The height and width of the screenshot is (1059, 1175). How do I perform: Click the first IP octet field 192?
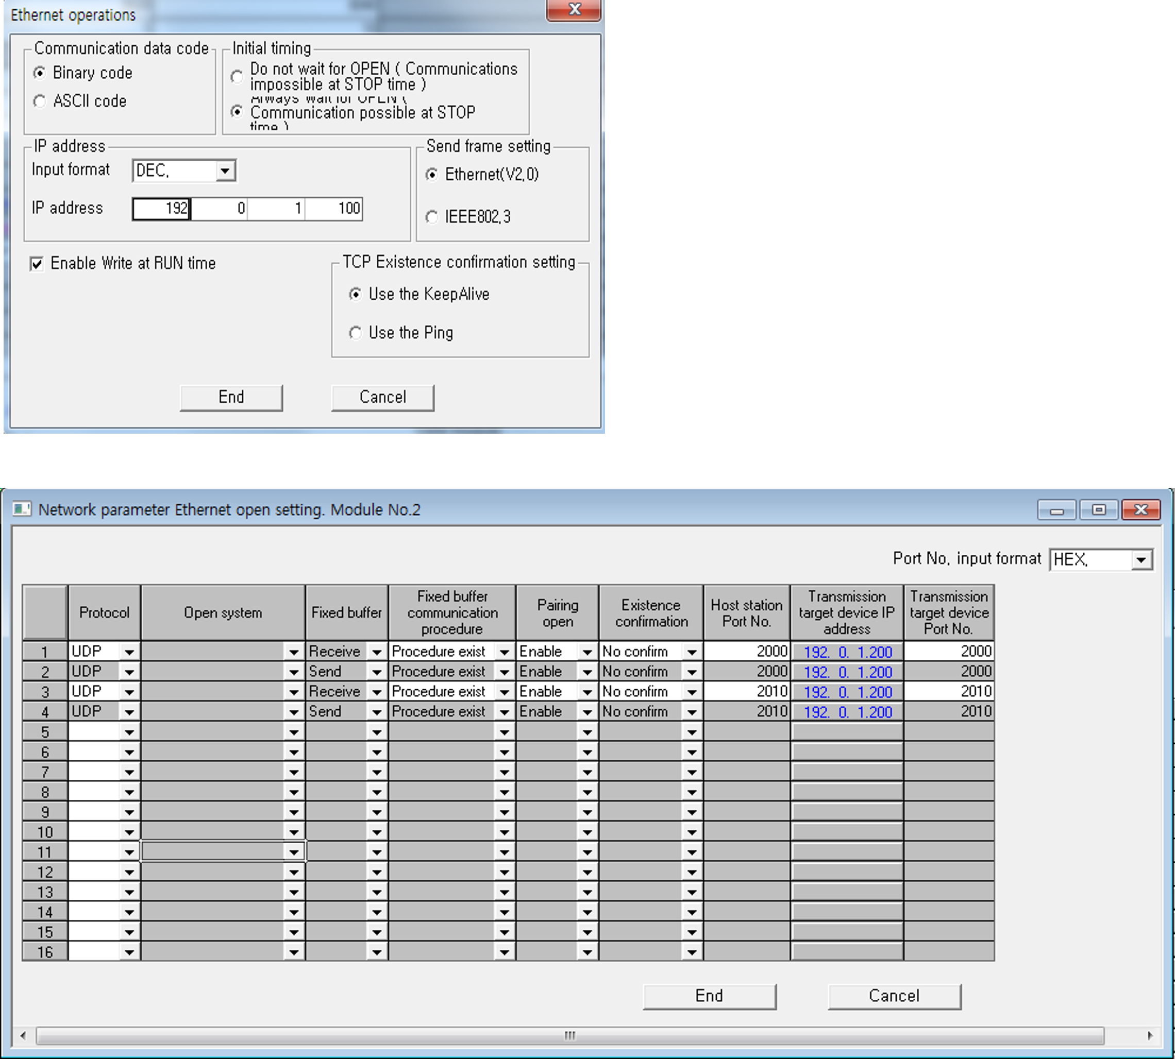coord(161,209)
